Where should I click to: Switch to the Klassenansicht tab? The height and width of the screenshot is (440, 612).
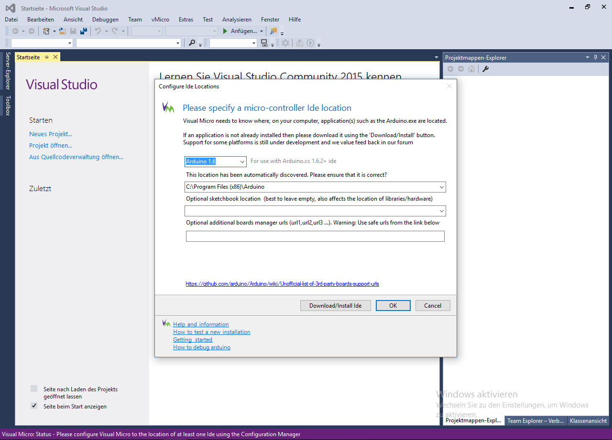point(588,421)
